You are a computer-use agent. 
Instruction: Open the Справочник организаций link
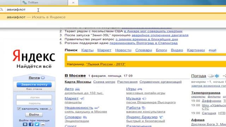point(160,82)
